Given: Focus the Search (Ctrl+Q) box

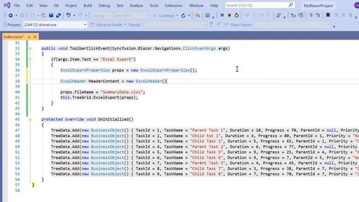Looking at the screenshot, I should pyautogui.click(x=260, y=5).
